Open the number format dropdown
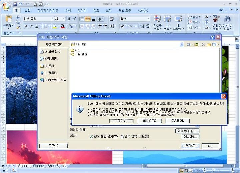 [148, 19]
